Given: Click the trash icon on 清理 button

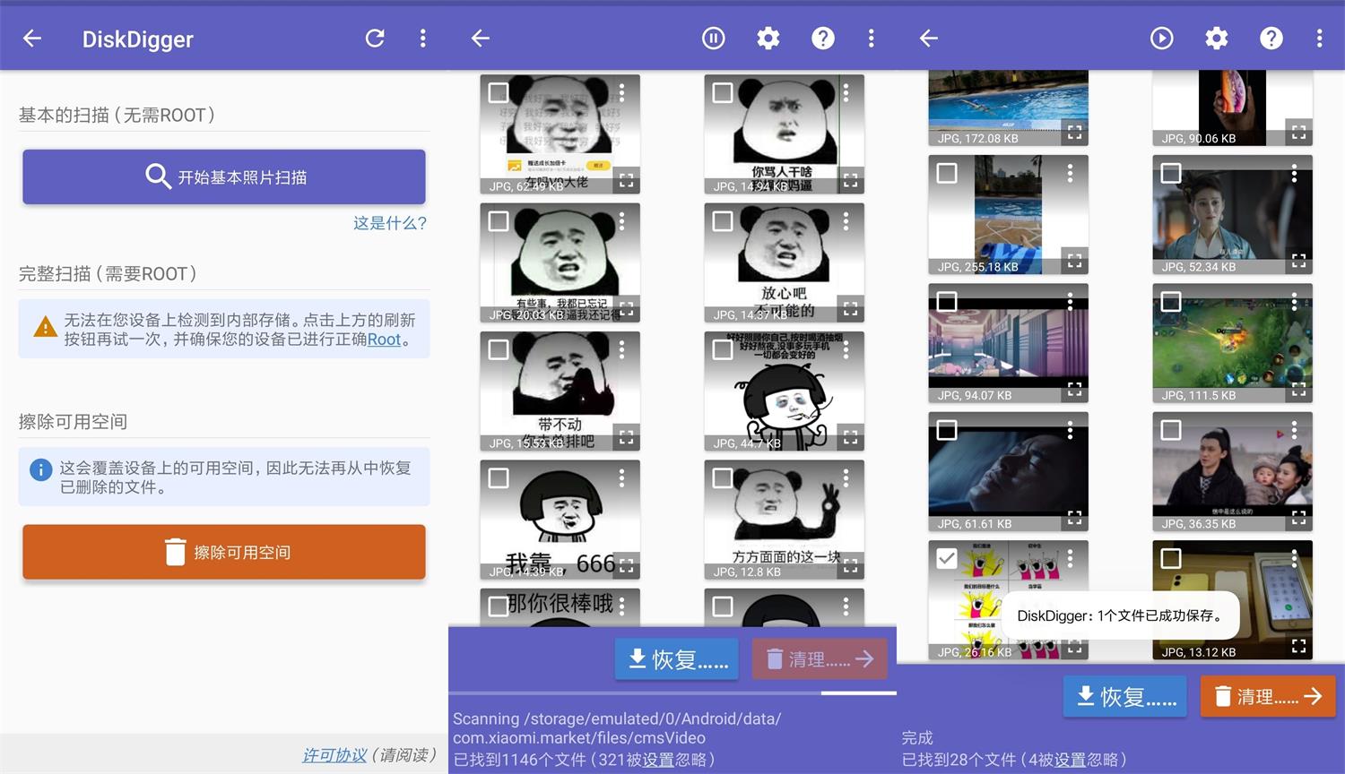Looking at the screenshot, I should coord(1222,696).
